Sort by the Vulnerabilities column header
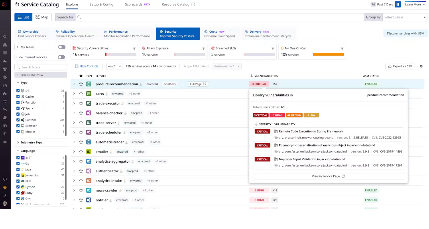Viewport: 429px width, 229px height. tap(264, 76)
